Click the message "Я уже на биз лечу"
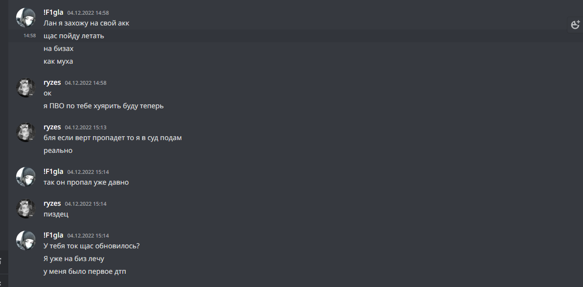 click(74, 259)
